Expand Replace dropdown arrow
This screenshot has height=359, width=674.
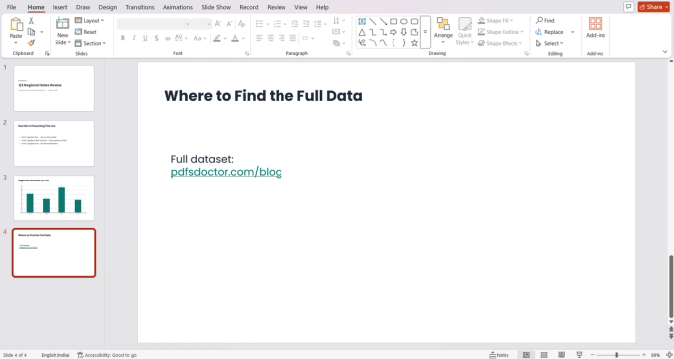(572, 32)
